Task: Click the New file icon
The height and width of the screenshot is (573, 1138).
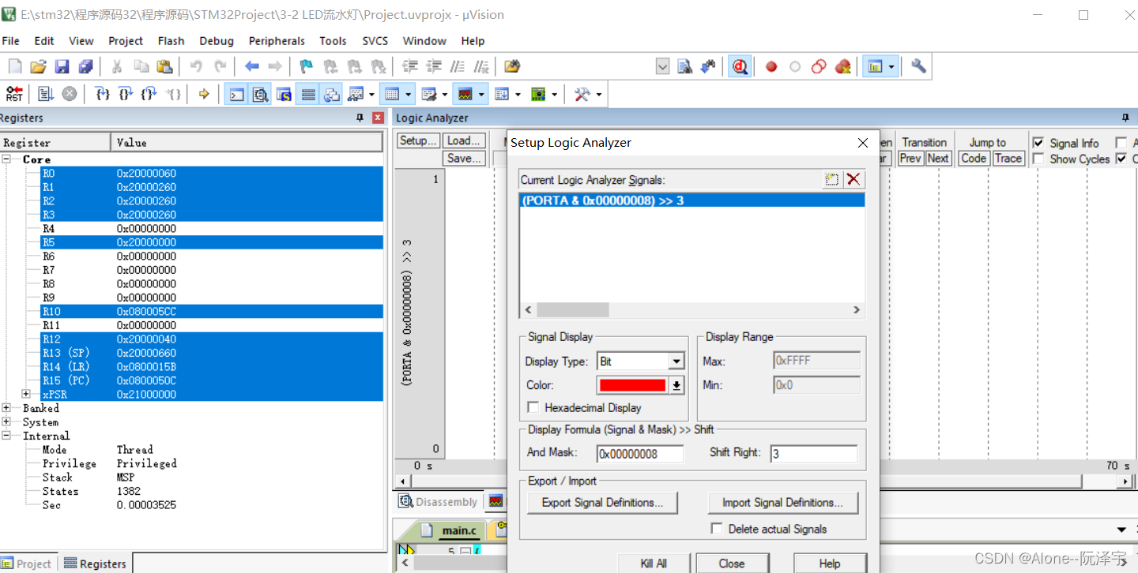Action: coord(15,66)
